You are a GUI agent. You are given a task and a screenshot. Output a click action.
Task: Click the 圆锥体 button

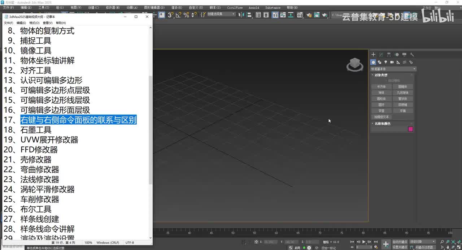click(402, 87)
